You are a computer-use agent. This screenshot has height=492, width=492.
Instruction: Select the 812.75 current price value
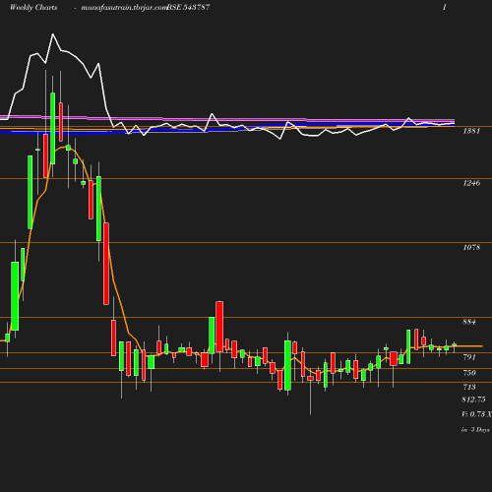click(473, 400)
